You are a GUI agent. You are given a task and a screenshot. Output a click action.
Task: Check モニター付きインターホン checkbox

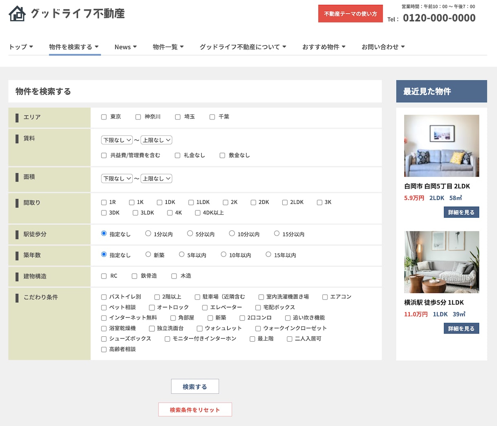(x=167, y=339)
